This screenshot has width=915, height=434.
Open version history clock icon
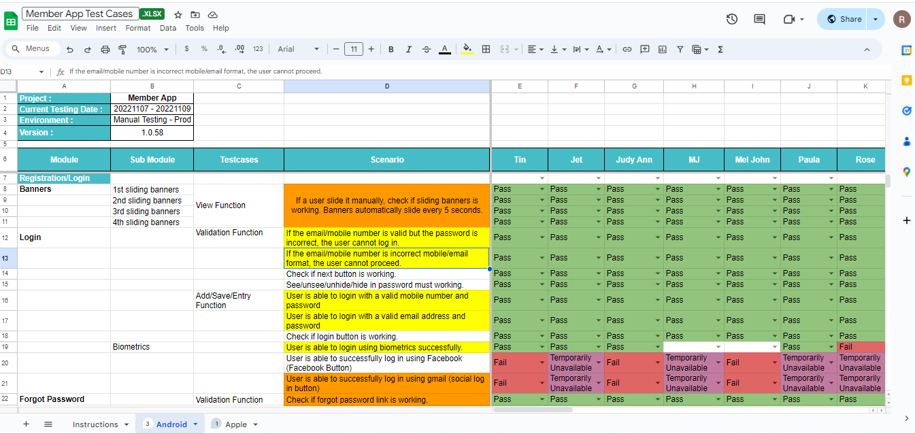pyautogui.click(x=732, y=19)
